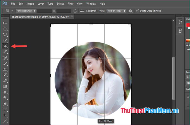Collapse right panels double-arrow

[182, 16]
